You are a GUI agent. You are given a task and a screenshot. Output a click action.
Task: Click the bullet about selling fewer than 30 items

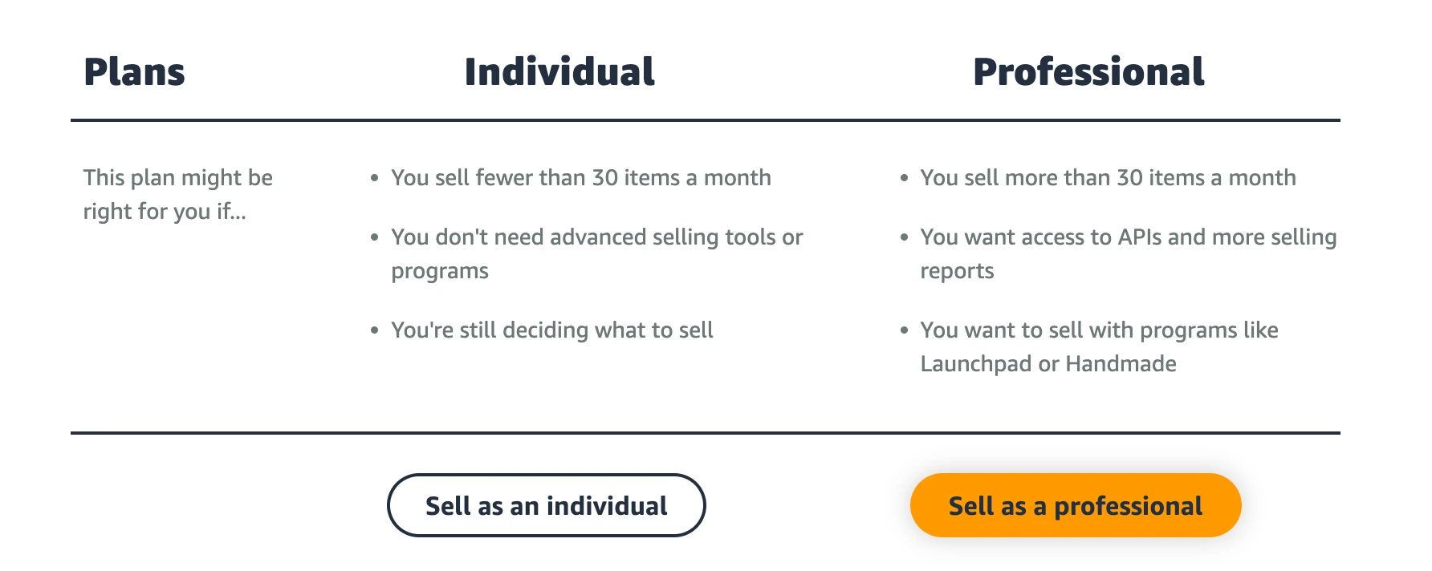coord(580,177)
